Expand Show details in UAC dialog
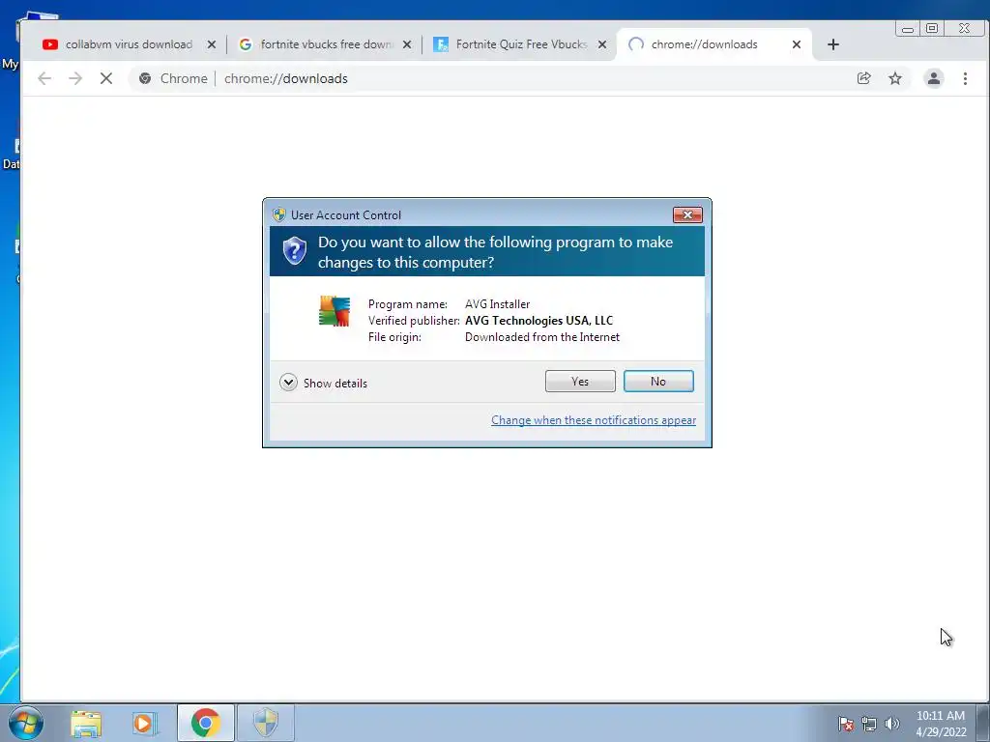The image size is (990, 742). click(323, 383)
